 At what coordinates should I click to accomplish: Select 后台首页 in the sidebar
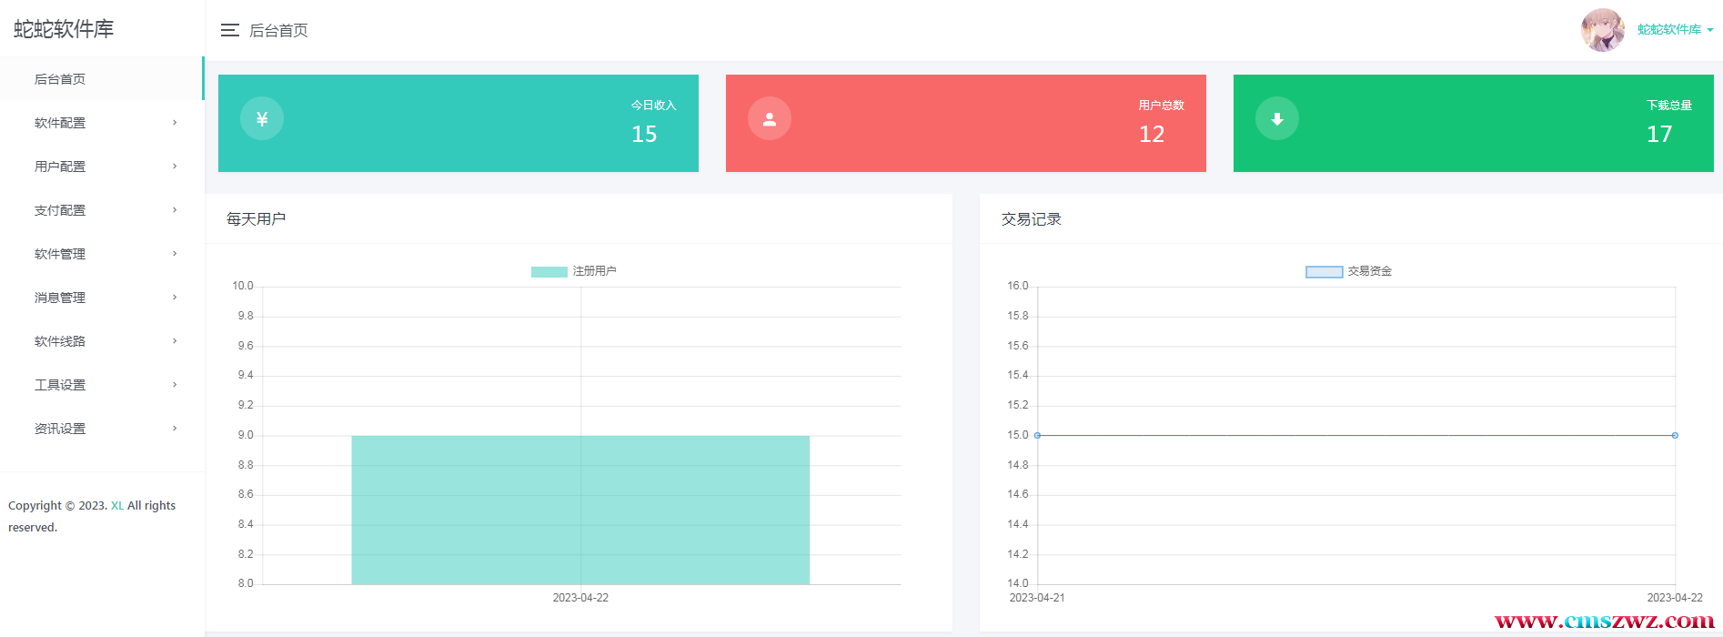(60, 79)
